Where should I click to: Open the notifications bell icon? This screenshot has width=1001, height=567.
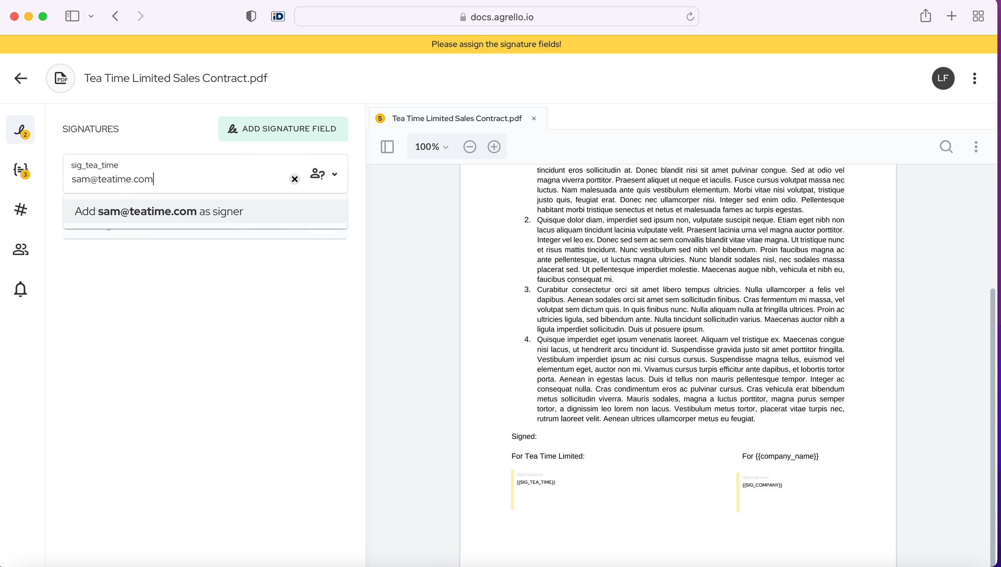click(x=20, y=289)
